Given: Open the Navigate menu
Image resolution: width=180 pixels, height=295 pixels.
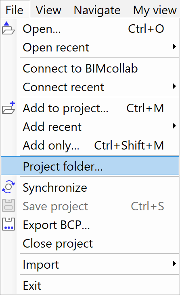Looking at the screenshot, I should 97,10.
